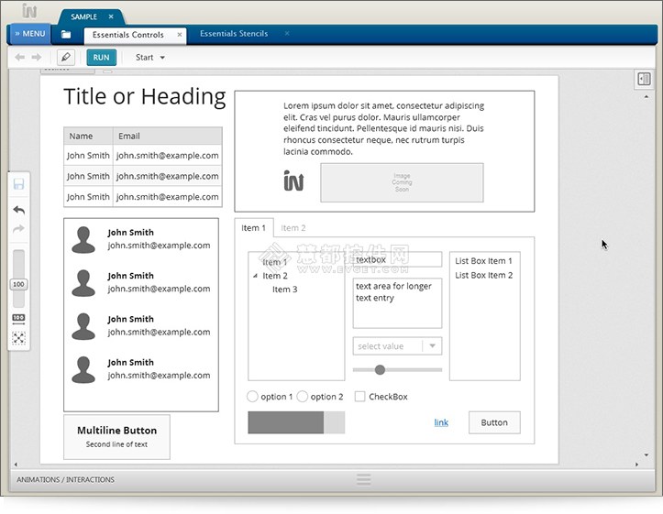Click the Indigo Studio logo at top left
The image size is (663, 514).
[x=29, y=11]
